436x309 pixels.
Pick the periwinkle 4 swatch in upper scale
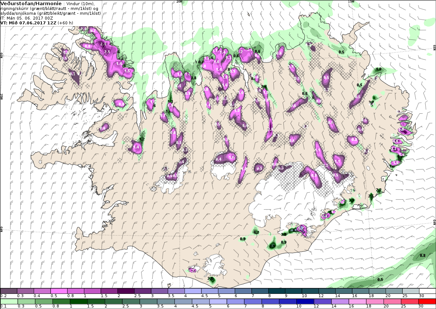tap(193, 291)
